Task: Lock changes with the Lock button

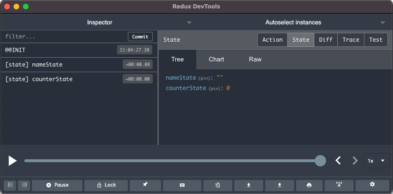Action: (x=106, y=185)
